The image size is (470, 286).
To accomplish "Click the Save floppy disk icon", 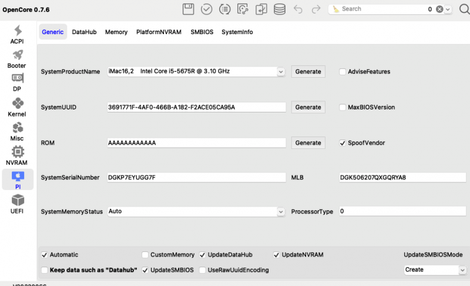I will click(188, 9).
